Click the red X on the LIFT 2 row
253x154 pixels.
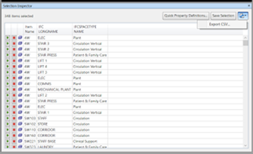pos(14,95)
